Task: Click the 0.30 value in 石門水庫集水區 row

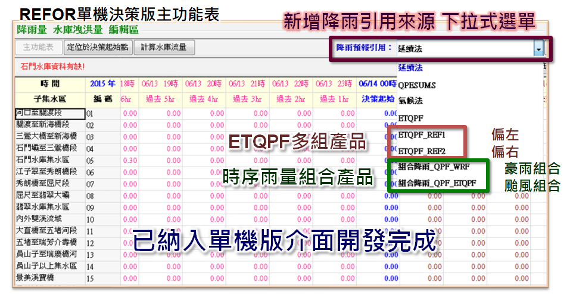Action: [x=130, y=160]
